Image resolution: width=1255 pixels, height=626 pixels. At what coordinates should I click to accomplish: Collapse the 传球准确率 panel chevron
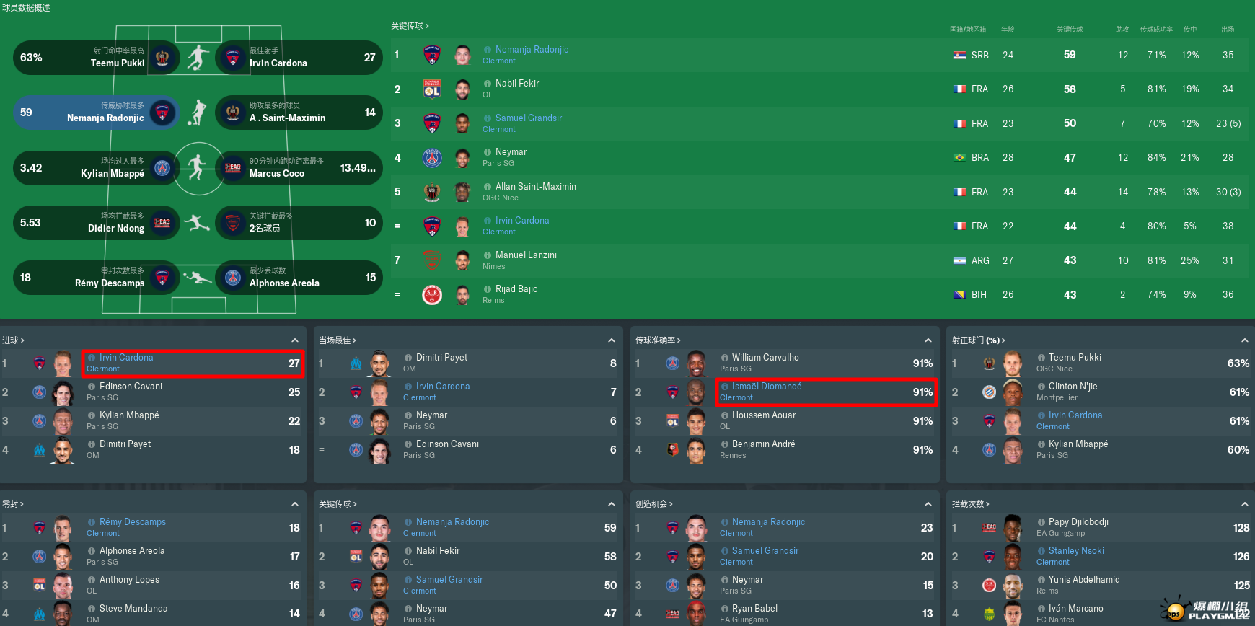tap(928, 340)
